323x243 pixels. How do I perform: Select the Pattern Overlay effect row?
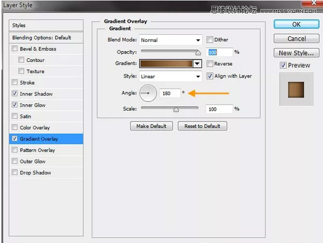point(46,150)
